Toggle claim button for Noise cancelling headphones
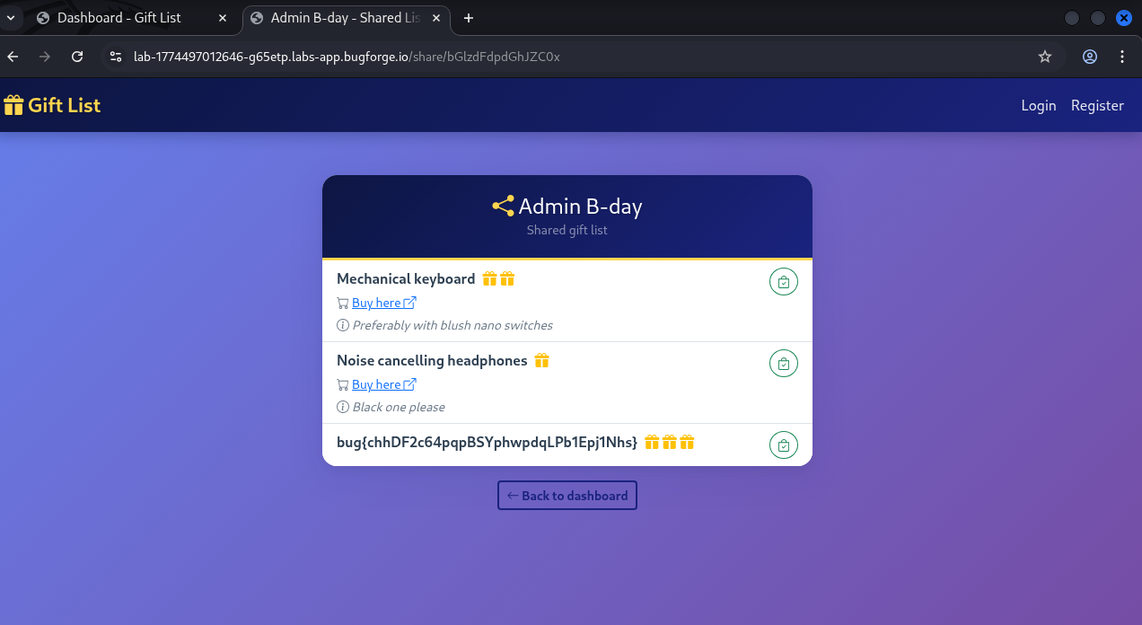The height and width of the screenshot is (625, 1142). (x=783, y=364)
